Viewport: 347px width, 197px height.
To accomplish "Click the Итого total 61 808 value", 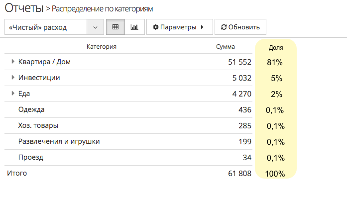I will pyautogui.click(x=239, y=174).
